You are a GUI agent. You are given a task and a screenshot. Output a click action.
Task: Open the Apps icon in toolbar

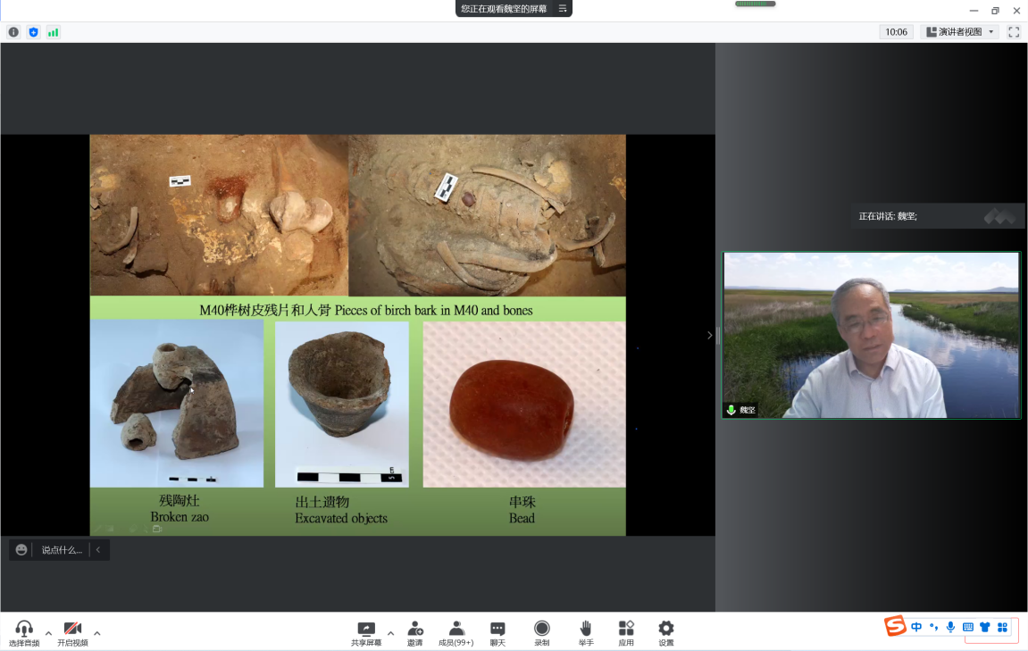626,629
